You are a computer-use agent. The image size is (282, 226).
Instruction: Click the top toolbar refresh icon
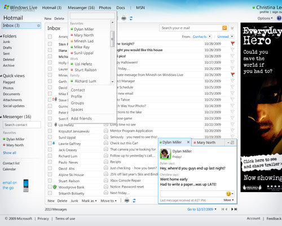point(131,18)
